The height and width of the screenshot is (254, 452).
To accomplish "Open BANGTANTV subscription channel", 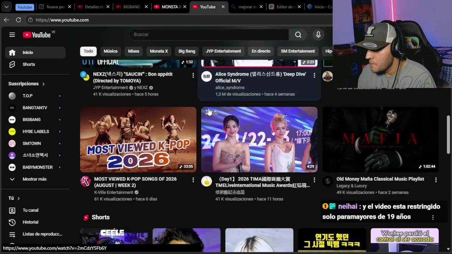I will (x=35, y=108).
